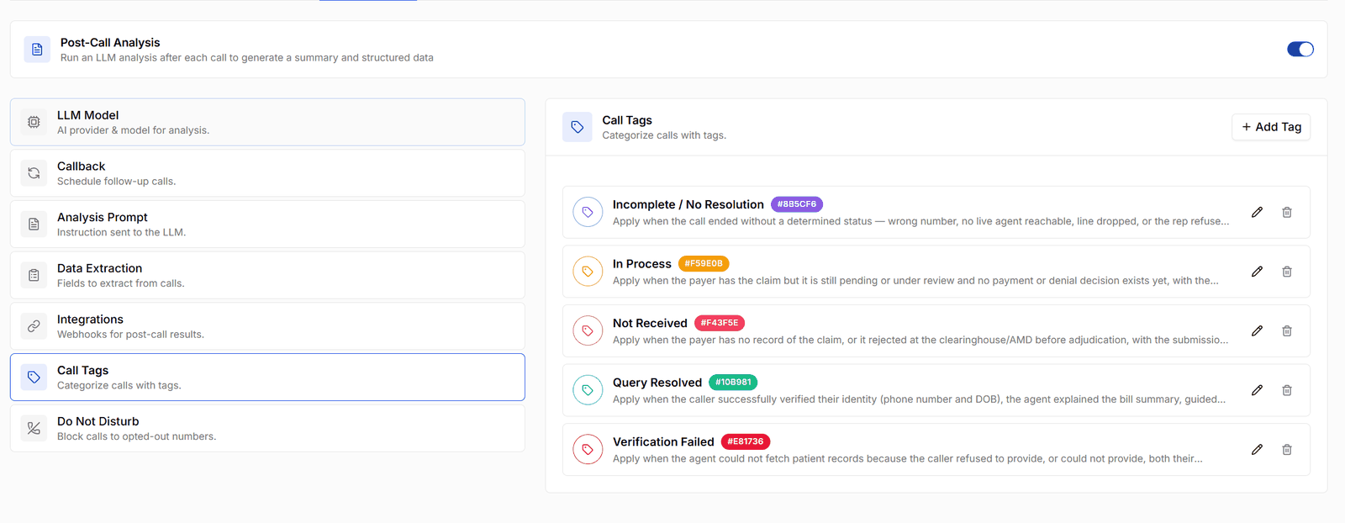Click the green #10B981 color badge
The height and width of the screenshot is (523, 1345).
733,382
